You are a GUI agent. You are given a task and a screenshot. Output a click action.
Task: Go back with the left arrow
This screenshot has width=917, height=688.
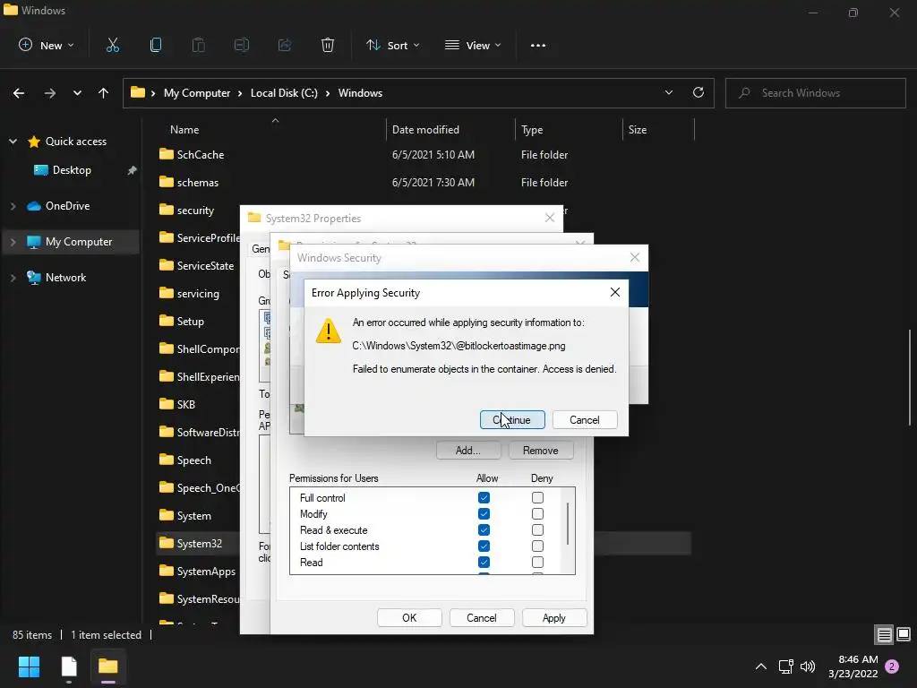tap(19, 93)
